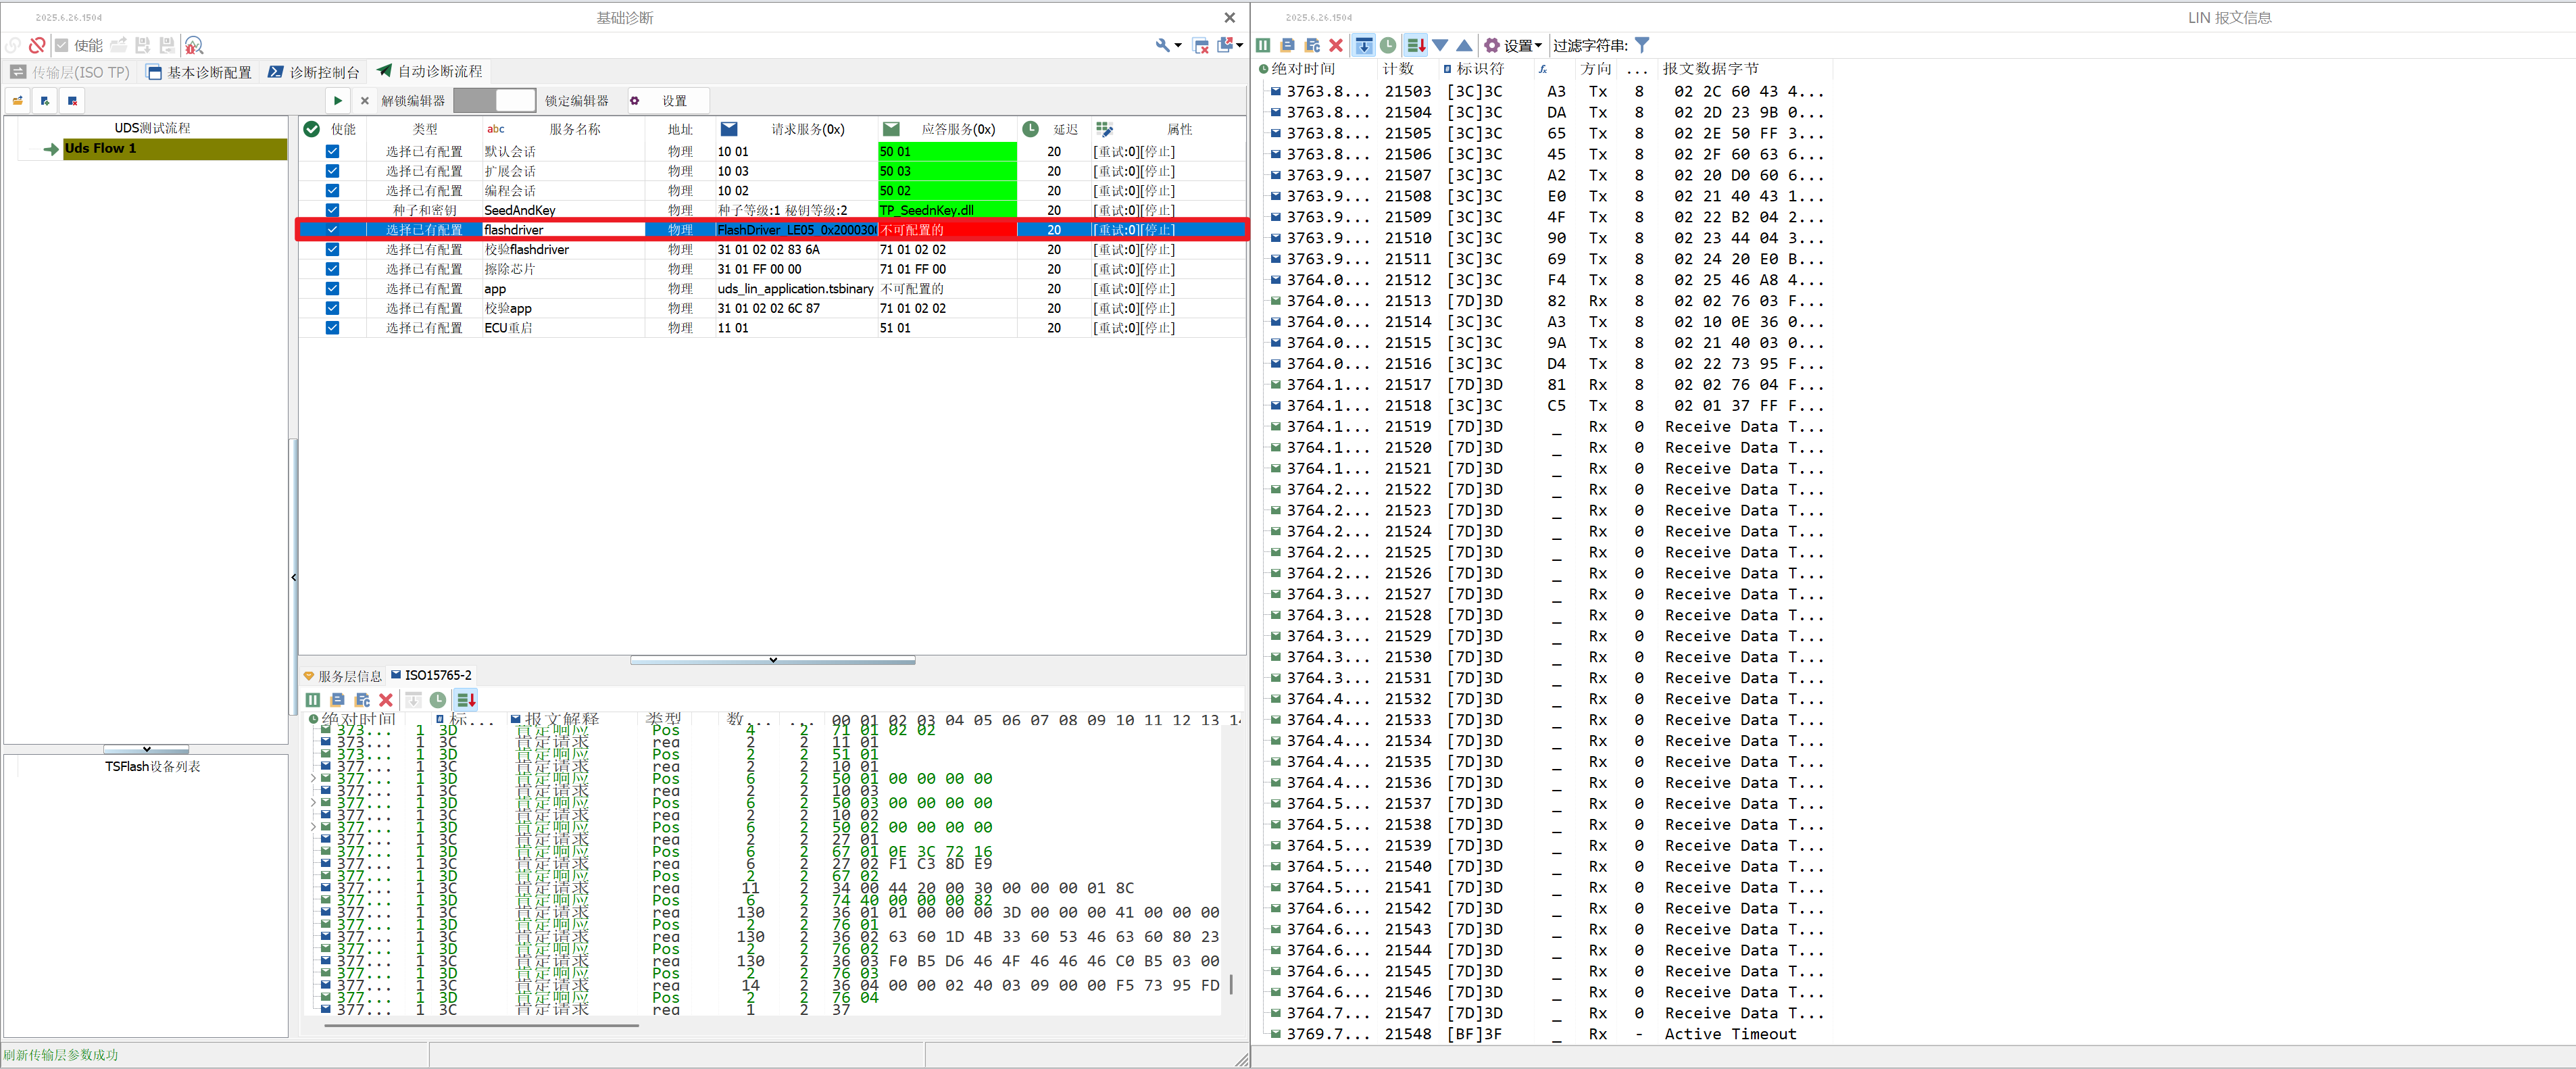This screenshot has height=1069, width=2576.
Task: Click the green run flow play button
Action: coord(338,100)
